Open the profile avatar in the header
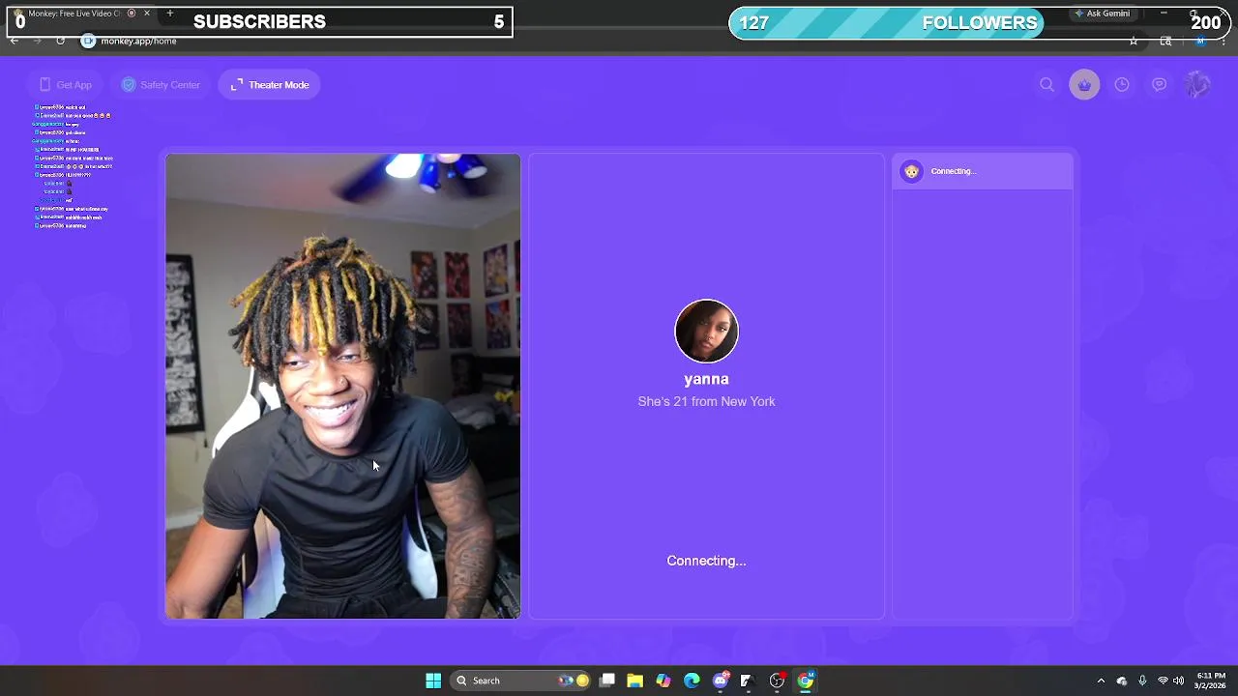Viewport: 1238px width, 696px height. 1197,85
